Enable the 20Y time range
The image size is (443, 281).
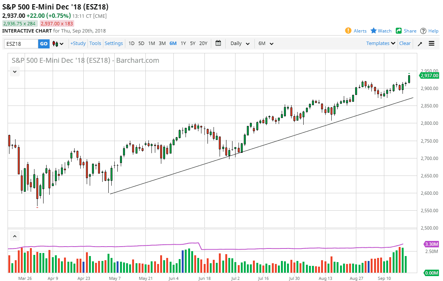point(203,43)
